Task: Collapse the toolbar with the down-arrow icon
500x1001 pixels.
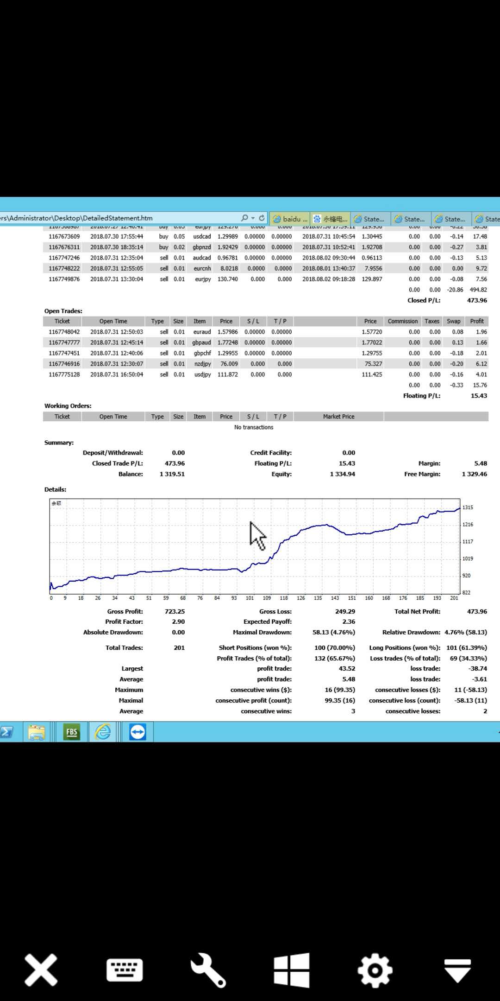Action: (458, 970)
